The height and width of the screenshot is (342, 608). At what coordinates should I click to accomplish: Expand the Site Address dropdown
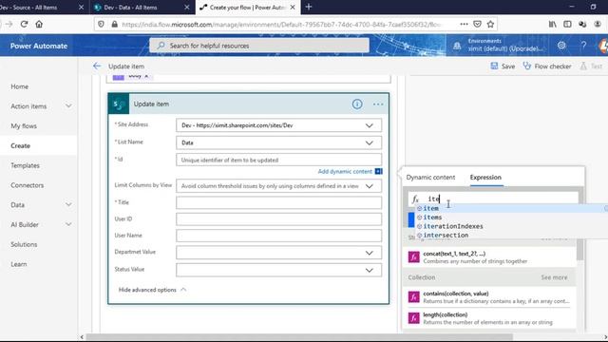coord(370,125)
